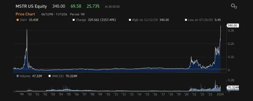Click the last price 340.00 in header

tap(59, 6)
